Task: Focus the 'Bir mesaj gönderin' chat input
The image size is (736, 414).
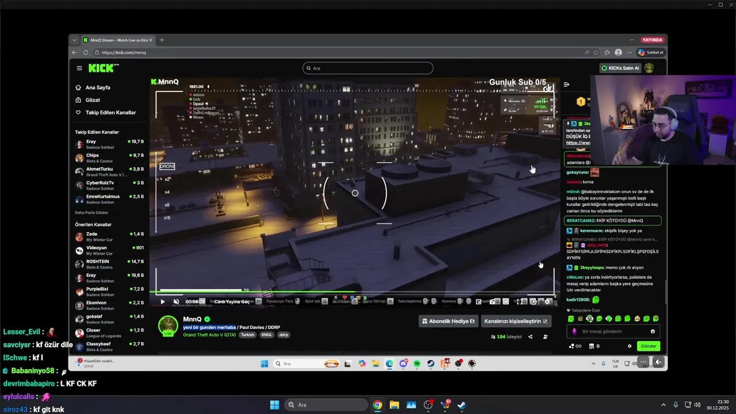Action: (613, 331)
